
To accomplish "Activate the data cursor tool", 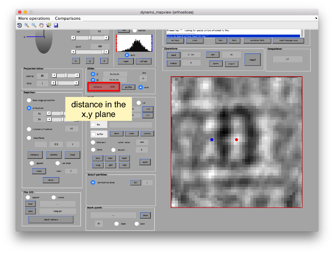I will [x=48, y=25].
